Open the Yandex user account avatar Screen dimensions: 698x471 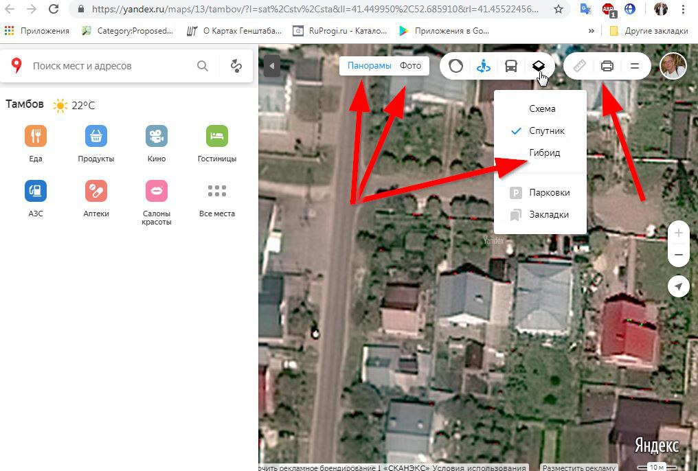click(673, 67)
